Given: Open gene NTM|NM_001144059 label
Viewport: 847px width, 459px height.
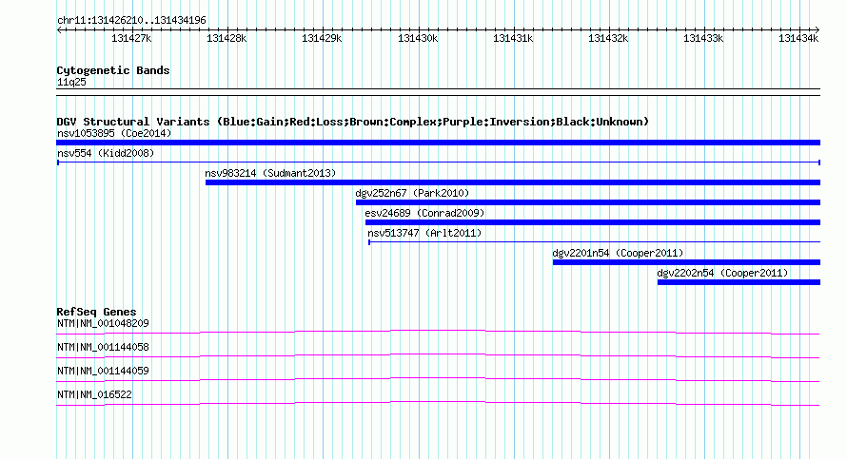Looking at the screenshot, I should [103, 371].
